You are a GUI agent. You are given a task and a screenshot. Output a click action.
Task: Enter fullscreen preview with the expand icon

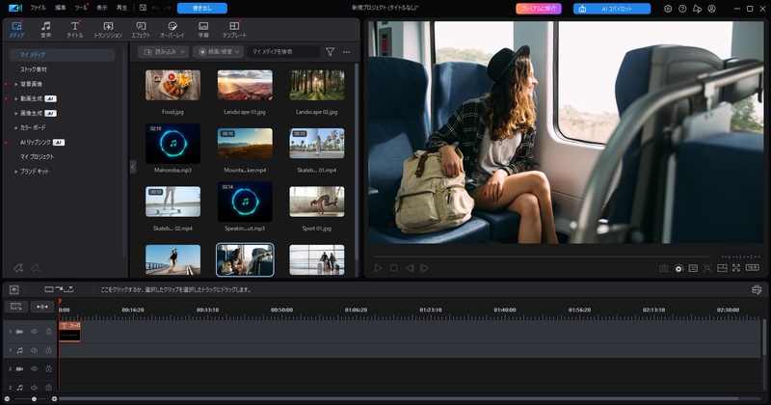(736, 268)
